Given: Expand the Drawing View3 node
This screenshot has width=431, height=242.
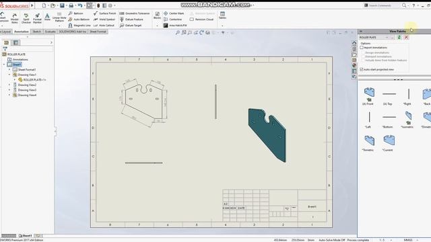Looking at the screenshot, I should click(9, 90).
